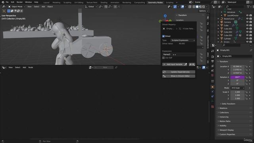
Task: Expand the Cylinder outliner item
Action: [218, 39]
